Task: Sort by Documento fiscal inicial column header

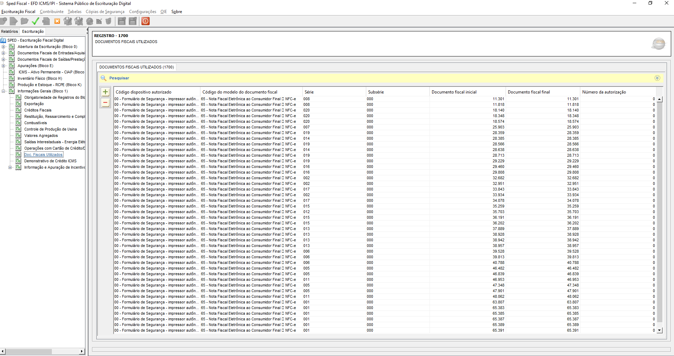Action: (454, 92)
